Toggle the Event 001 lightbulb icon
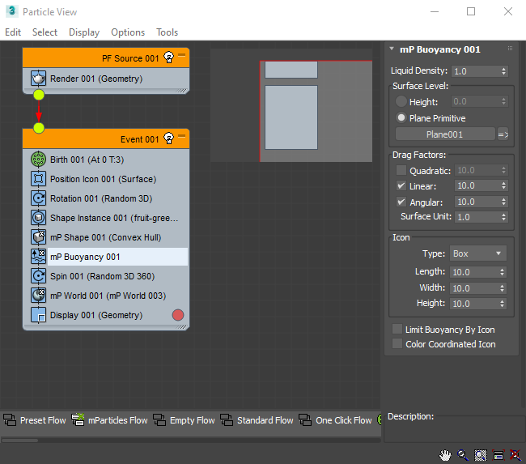Image resolution: width=526 pixels, height=464 pixels. [169, 138]
